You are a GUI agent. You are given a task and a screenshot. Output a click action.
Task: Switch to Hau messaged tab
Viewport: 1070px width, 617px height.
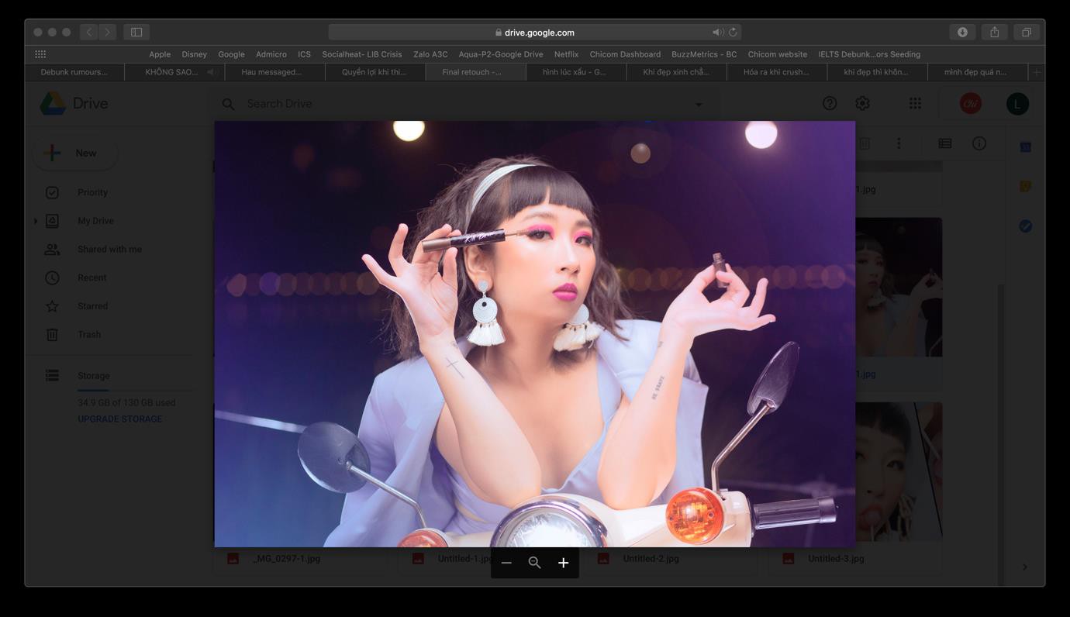click(x=274, y=72)
